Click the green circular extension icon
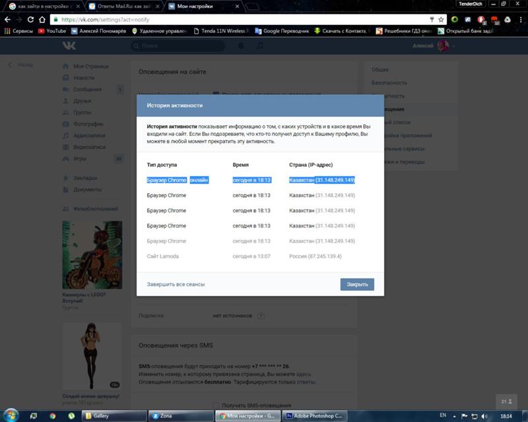The width and height of the screenshot is (528, 422). coord(455,20)
